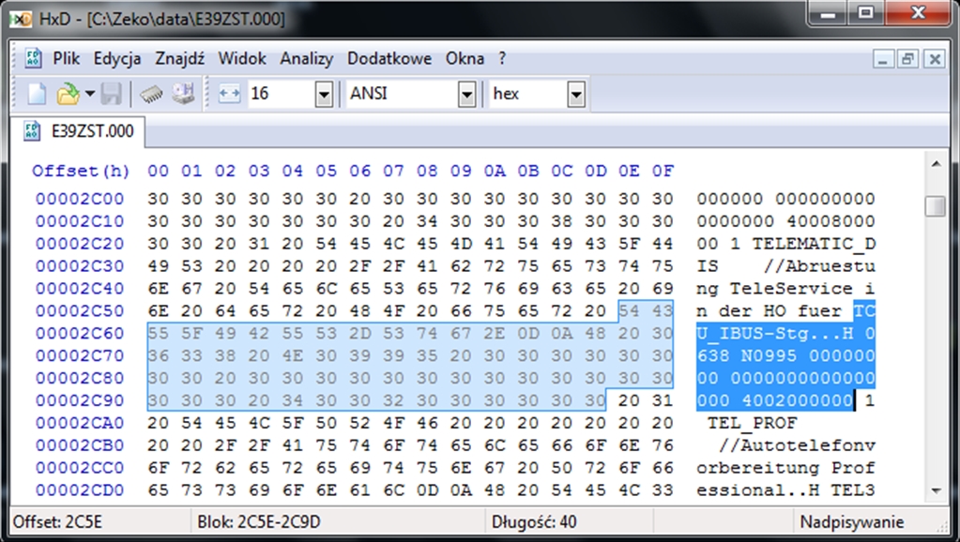Open the Analizy menu
The image size is (960, 542).
pyautogui.click(x=307, y=59)
